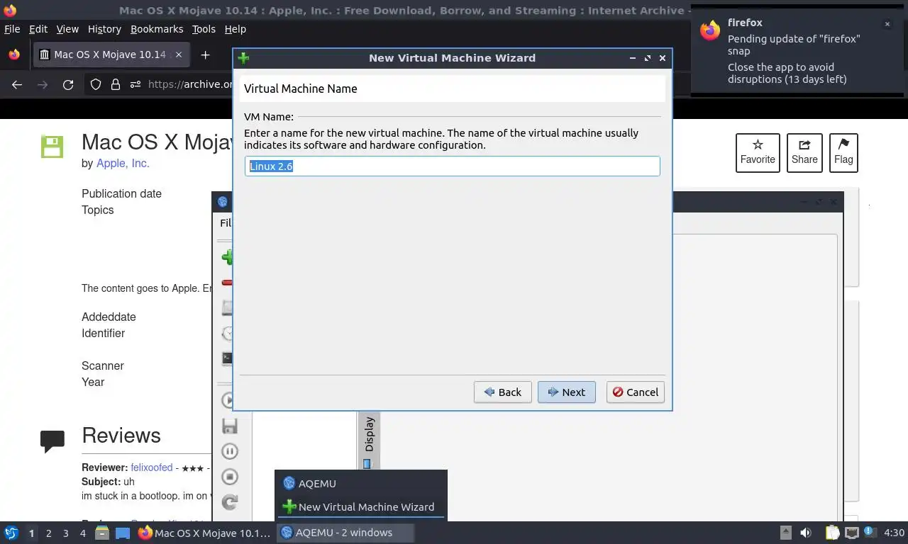This screenshot has width=908, height=544.
Task: Flag this archive item
Action: pyautogui.click(x=843, y=152)
